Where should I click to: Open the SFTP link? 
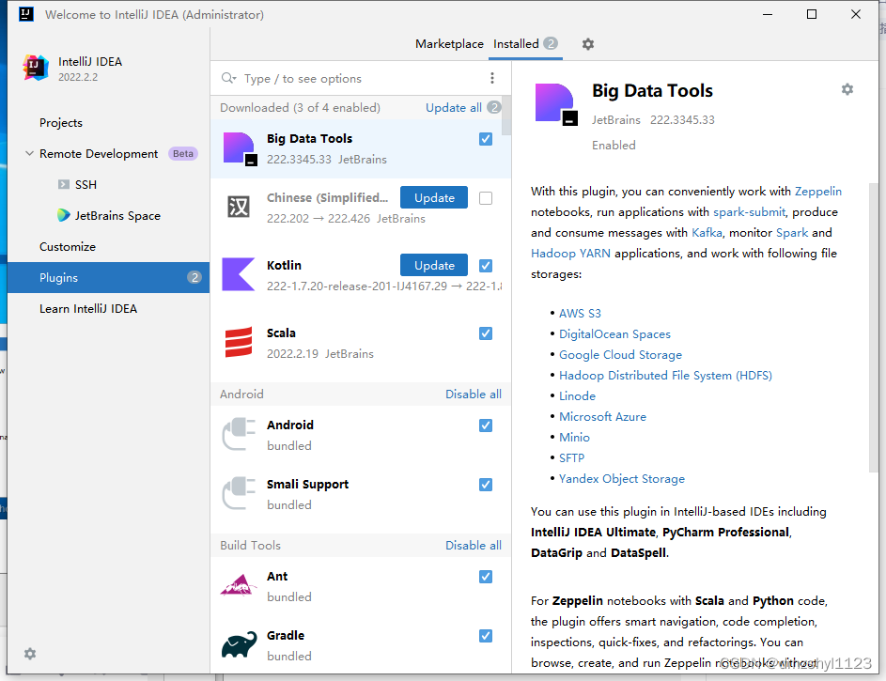point(571,458)
